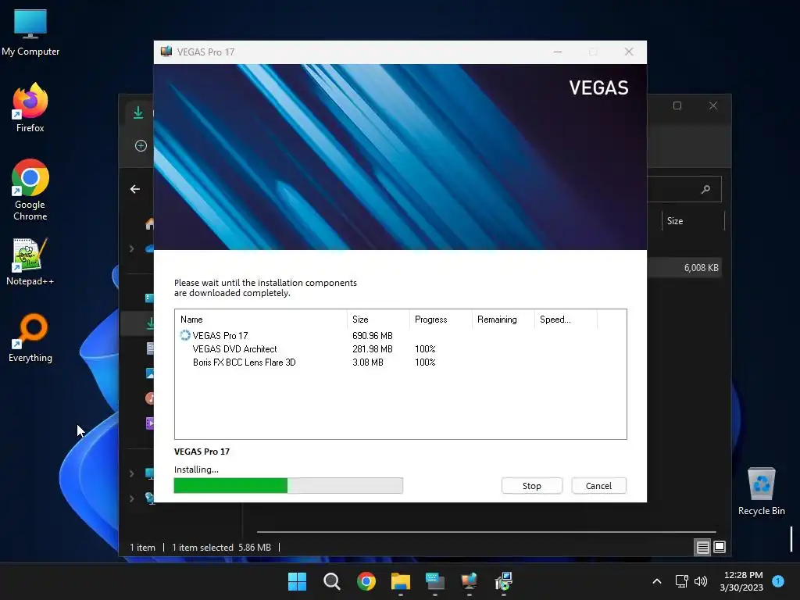Open the Recycle Bin
This screenshot has height=600, width=800.
click(x=761, y=491)
